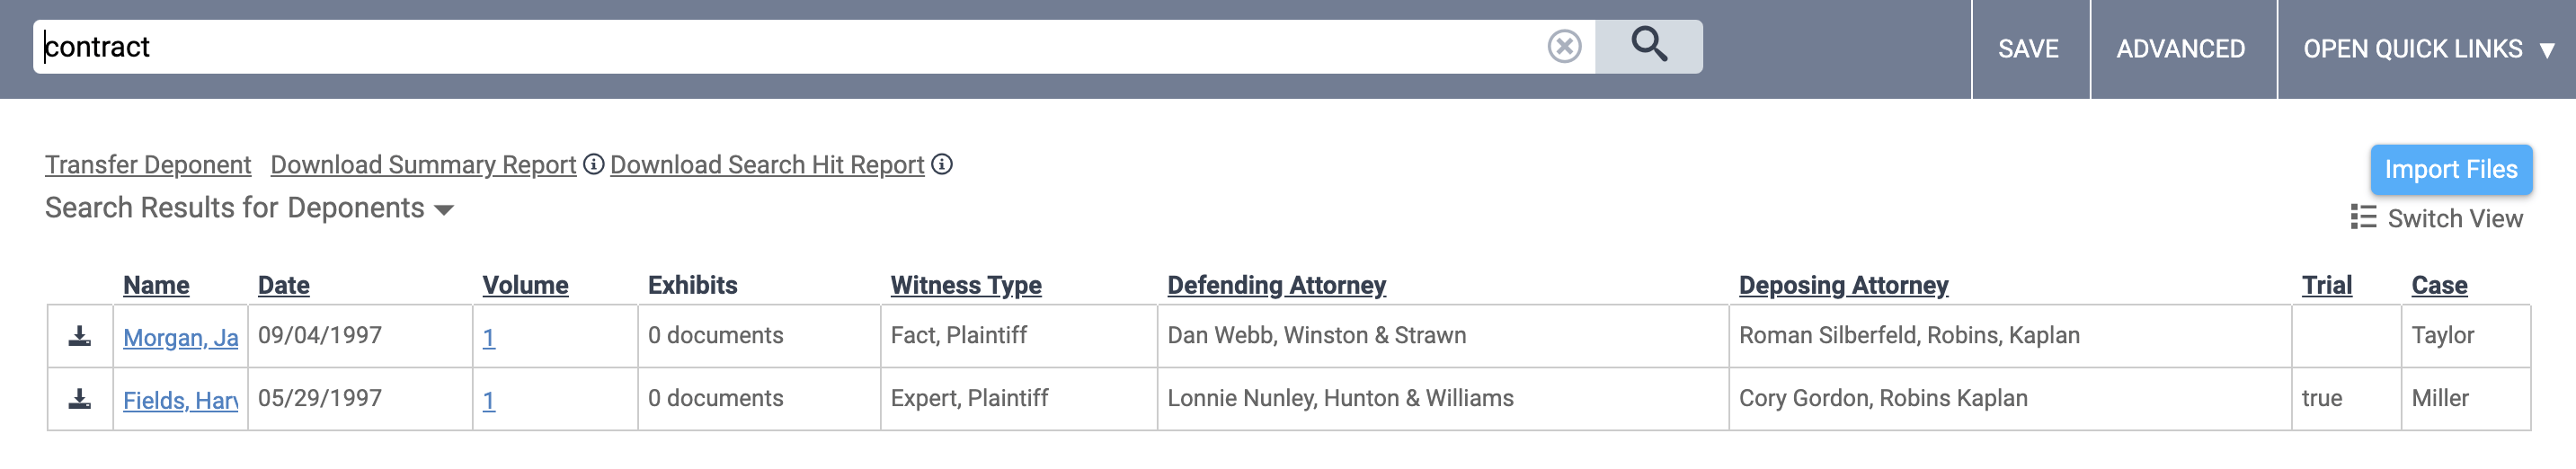This screenshot has height=469, width=2576.
Task: Expand Search Results for Deponents dropdown
Action: [445, 209]
